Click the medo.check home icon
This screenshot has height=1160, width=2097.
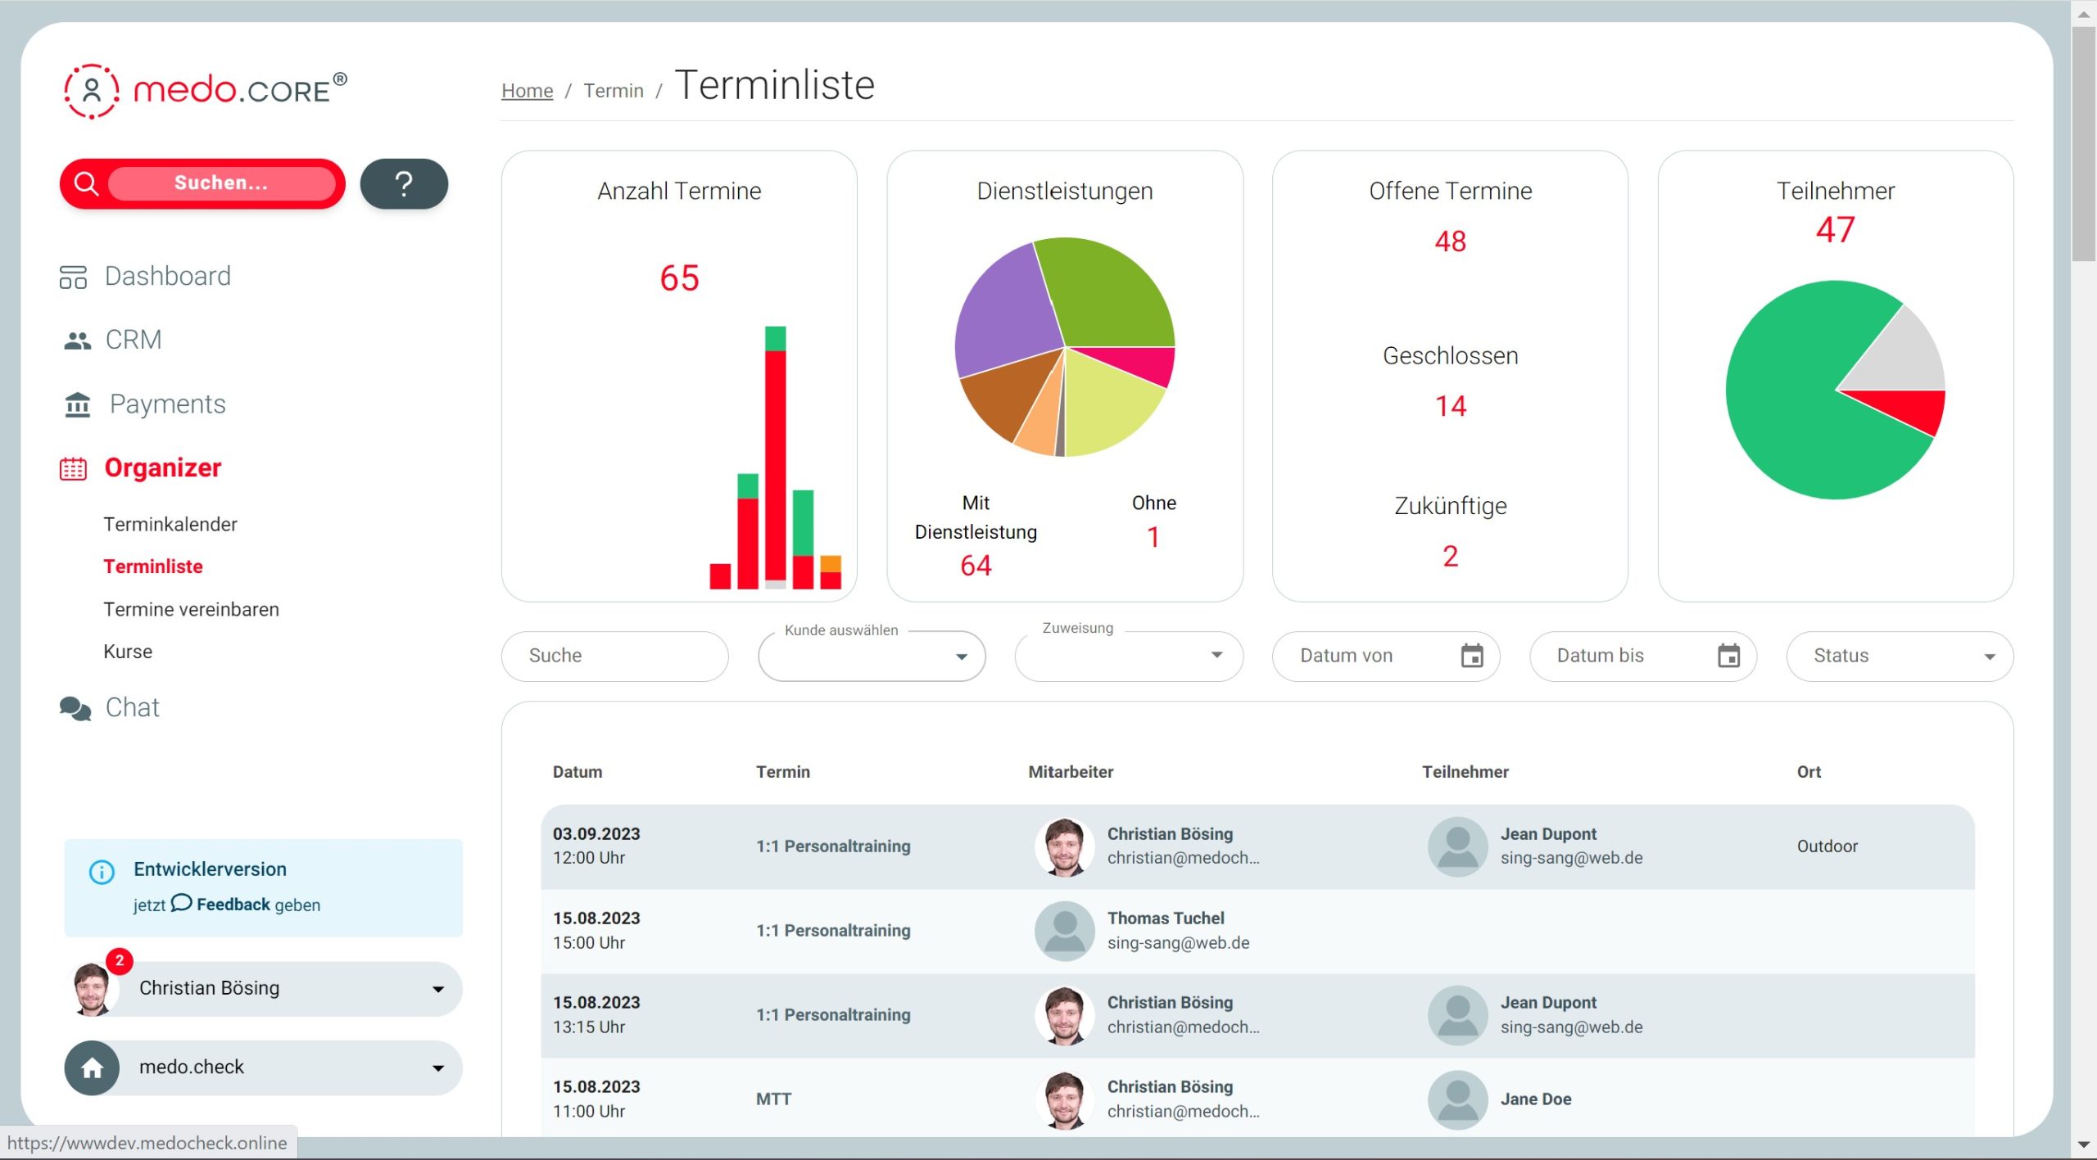tap(93, 1067)
